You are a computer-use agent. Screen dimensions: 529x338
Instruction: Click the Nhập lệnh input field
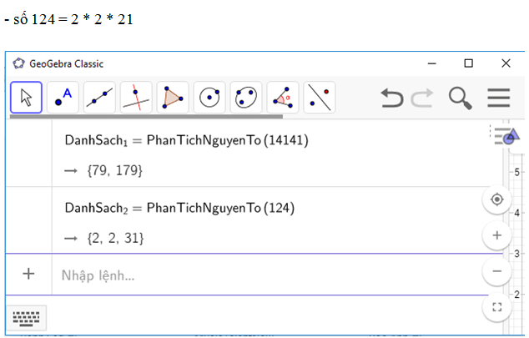pos(250,275)
